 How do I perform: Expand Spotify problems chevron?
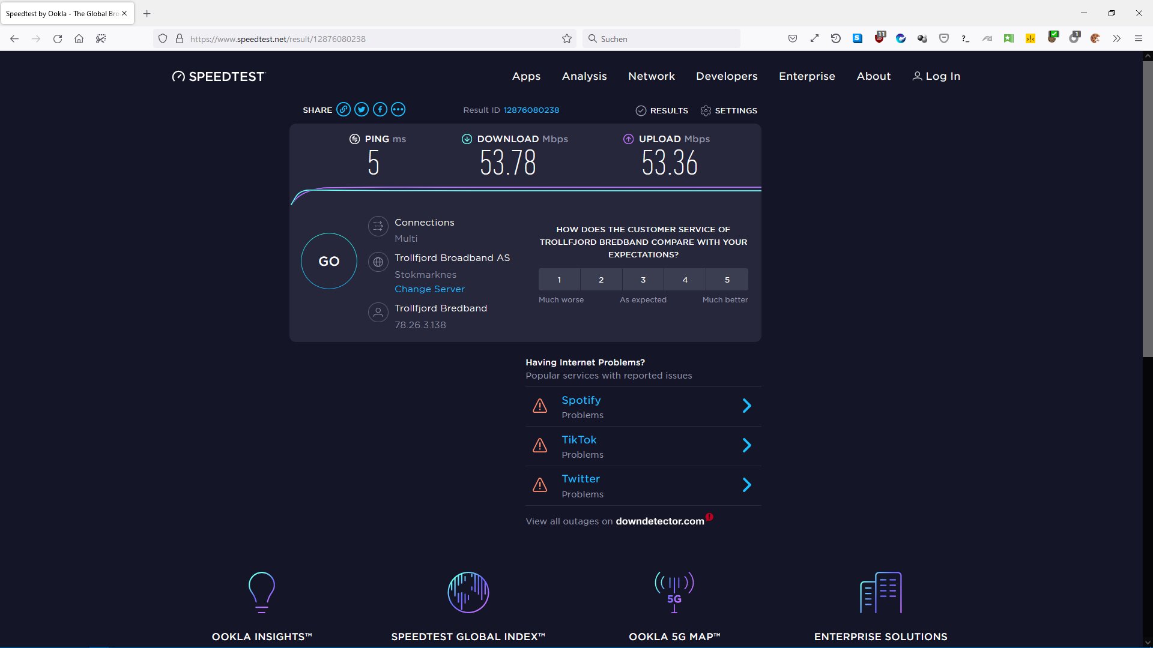click(747, 406)
